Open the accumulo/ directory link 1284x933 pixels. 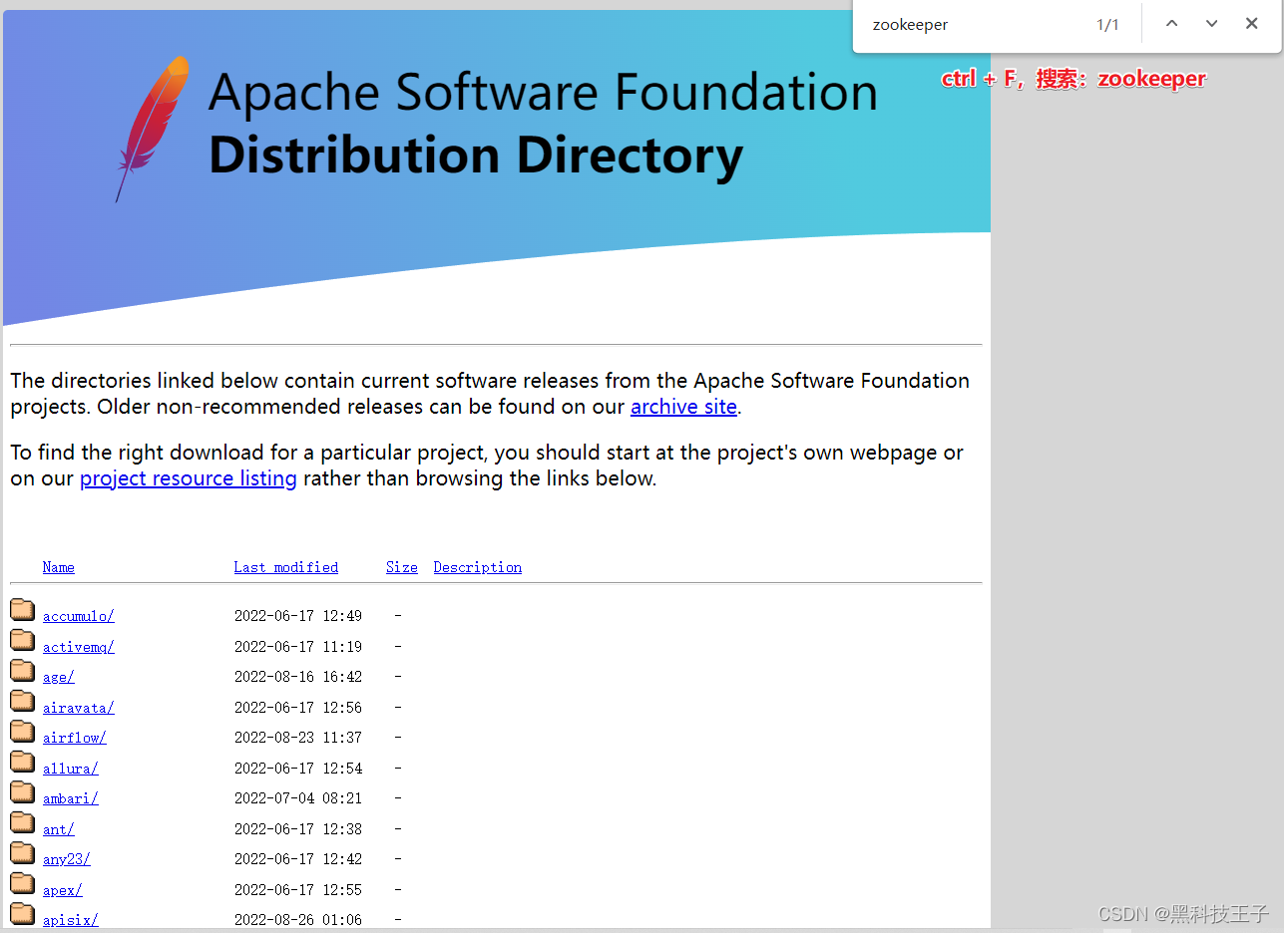79,616
